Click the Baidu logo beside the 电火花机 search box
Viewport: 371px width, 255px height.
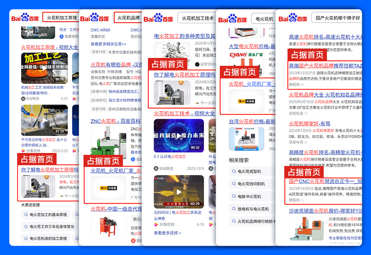pyautogui.click(x=232, y=19)
